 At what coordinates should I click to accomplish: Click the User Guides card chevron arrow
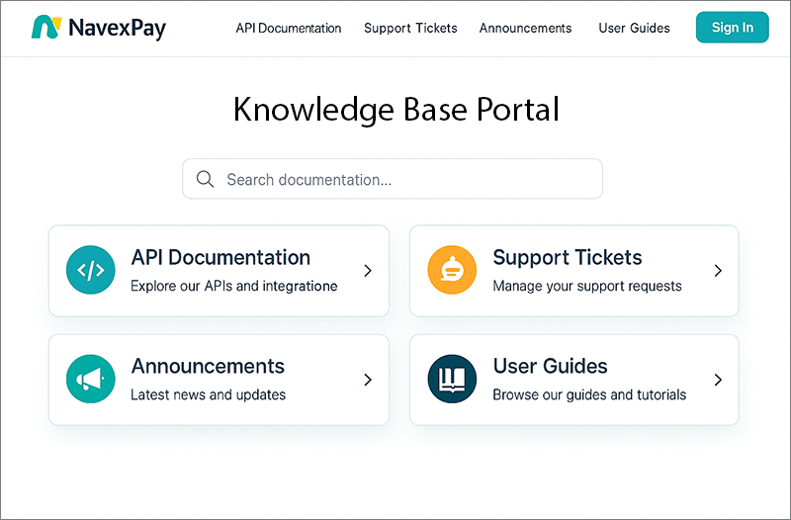click(719, 380)
